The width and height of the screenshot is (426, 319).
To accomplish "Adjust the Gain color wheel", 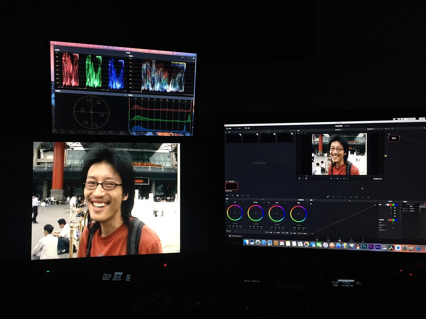I will [277, 213].
